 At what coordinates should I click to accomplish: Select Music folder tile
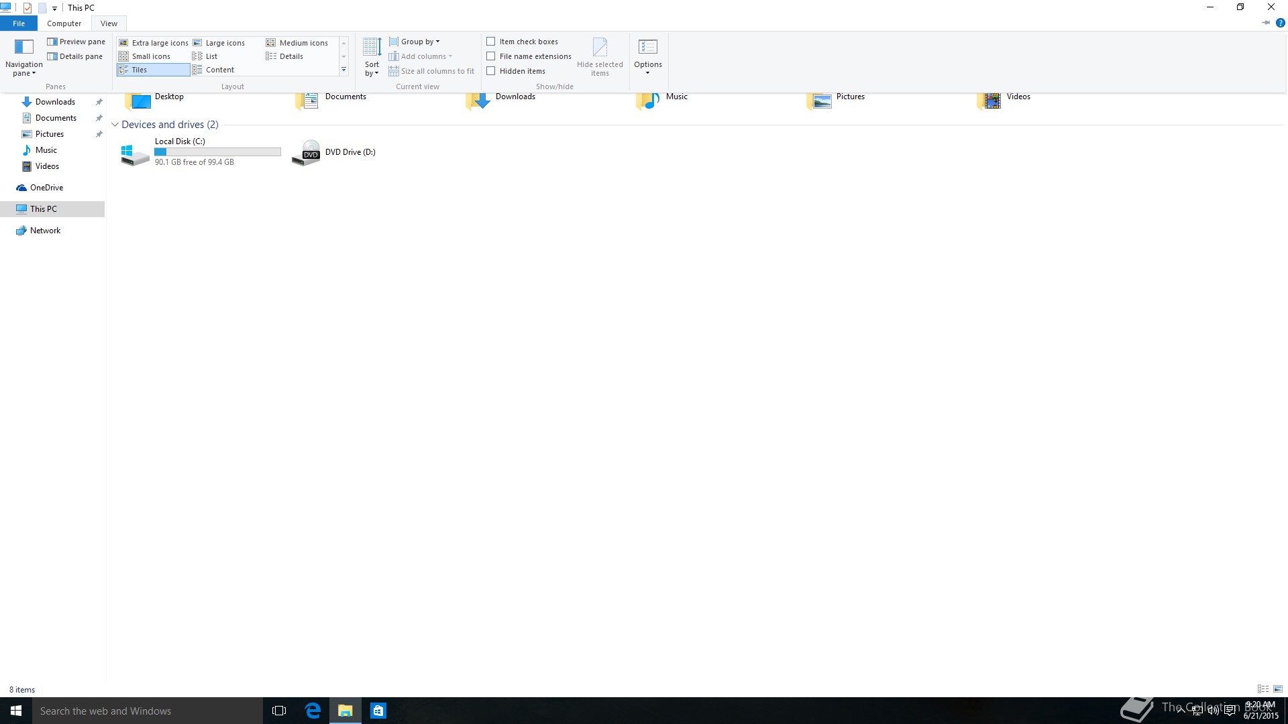click(662, 101)
